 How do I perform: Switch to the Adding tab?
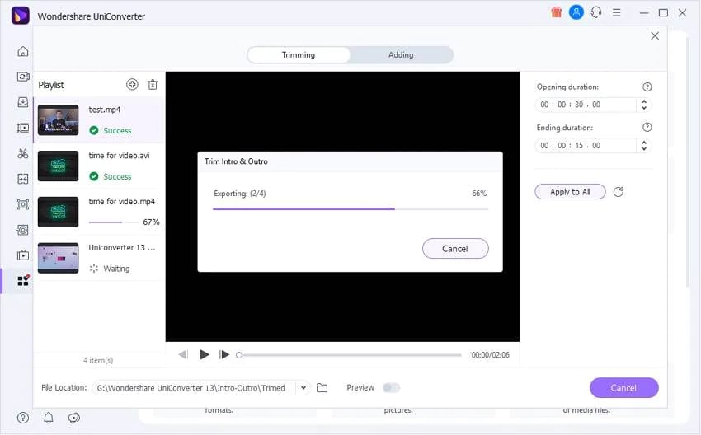[401, 55]
